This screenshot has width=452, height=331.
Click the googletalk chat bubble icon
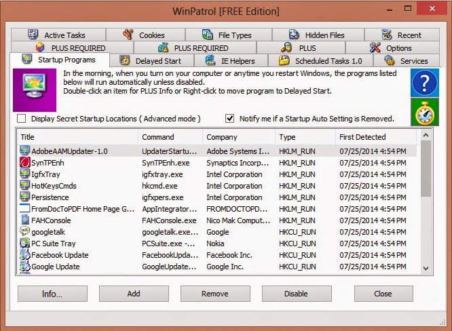pyautogui.click(x=25, y=231)
